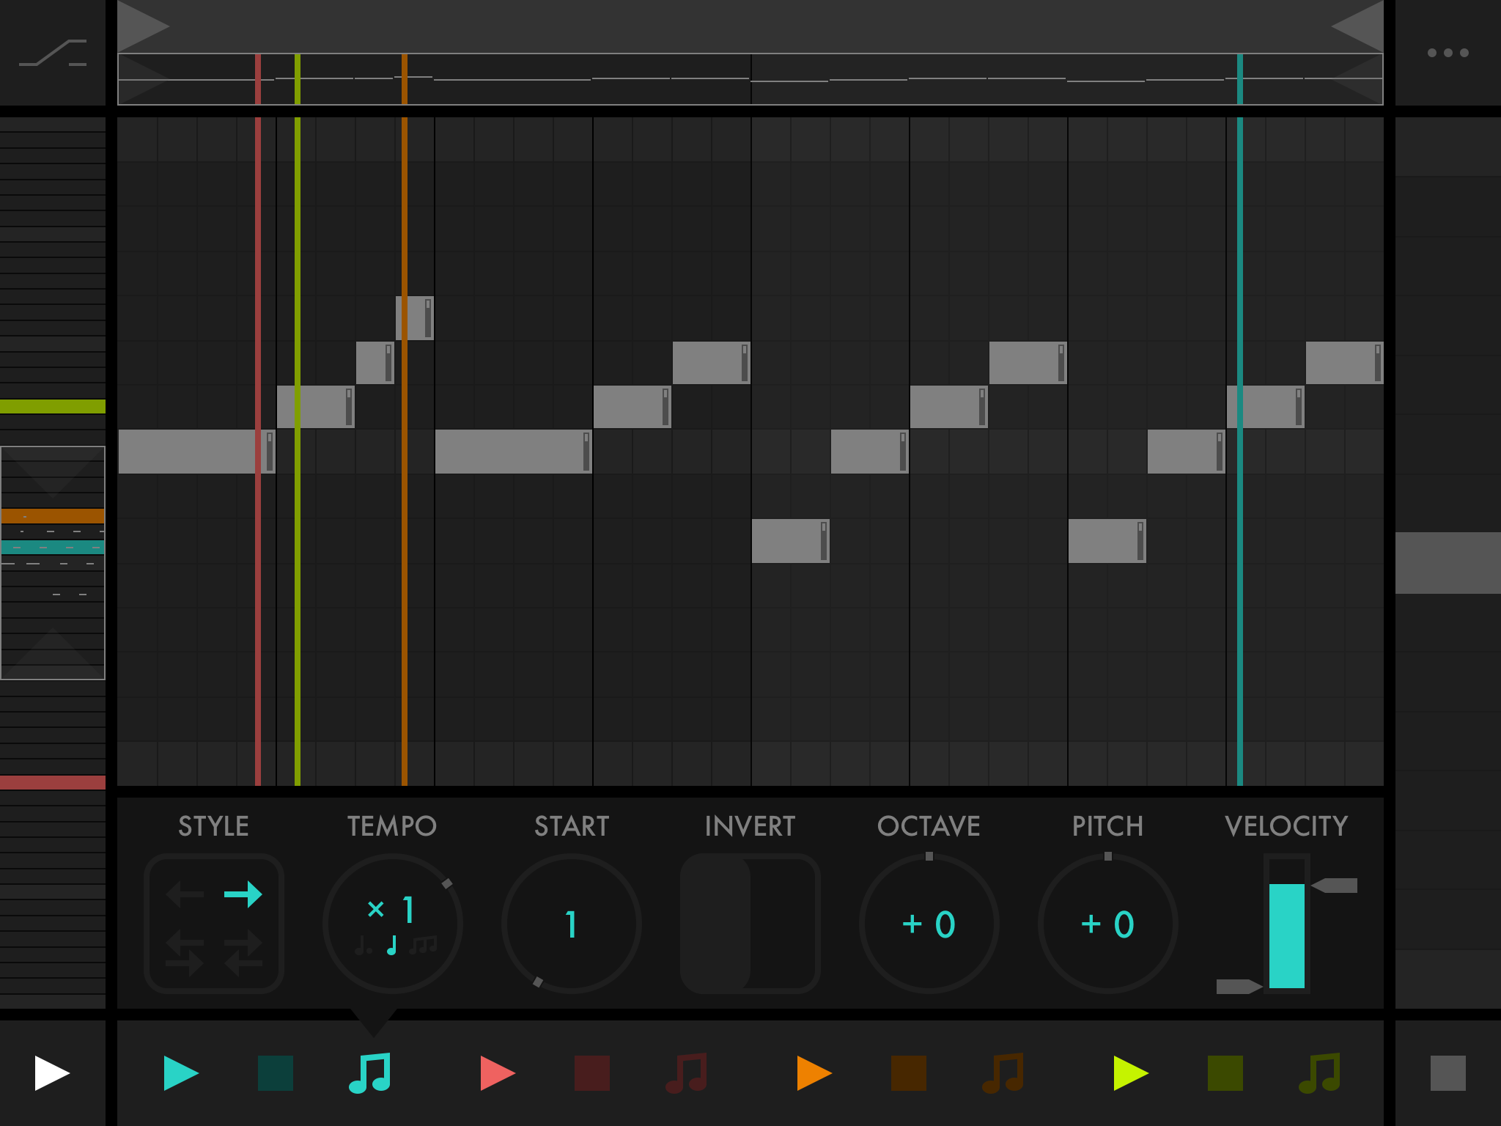Select backward arrow arpeggio style
This screenshot has width=1501, height=1126.
tap(185, 894)
